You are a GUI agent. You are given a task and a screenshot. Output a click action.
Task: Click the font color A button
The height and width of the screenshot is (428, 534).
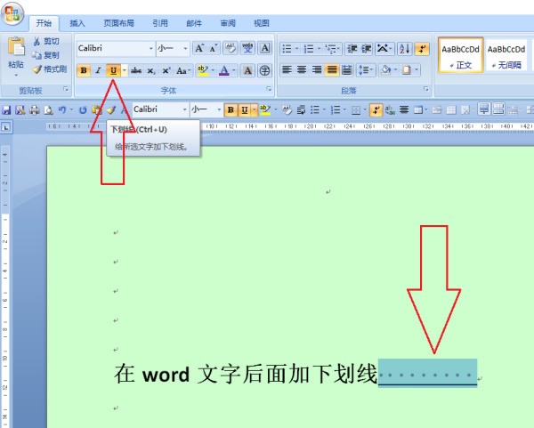(224, 70)
